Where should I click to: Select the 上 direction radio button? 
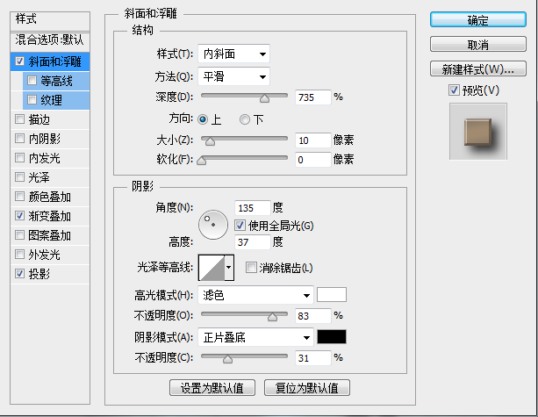(203, 119)
